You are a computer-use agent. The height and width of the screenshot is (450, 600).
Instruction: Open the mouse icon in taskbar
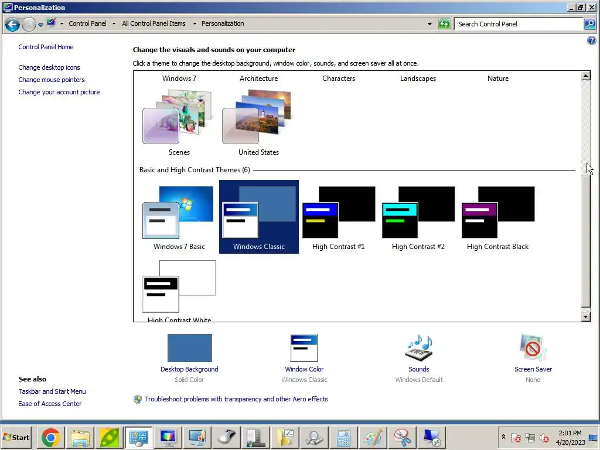click(x=227, y=437)
